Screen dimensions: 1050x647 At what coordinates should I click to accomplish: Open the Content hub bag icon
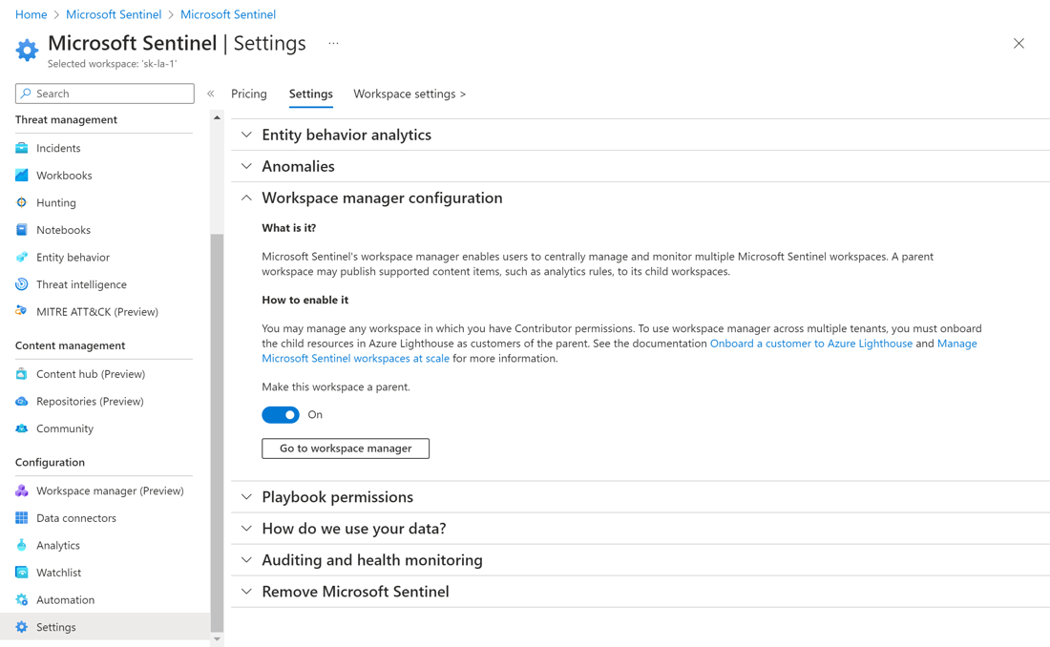[22, 374]
